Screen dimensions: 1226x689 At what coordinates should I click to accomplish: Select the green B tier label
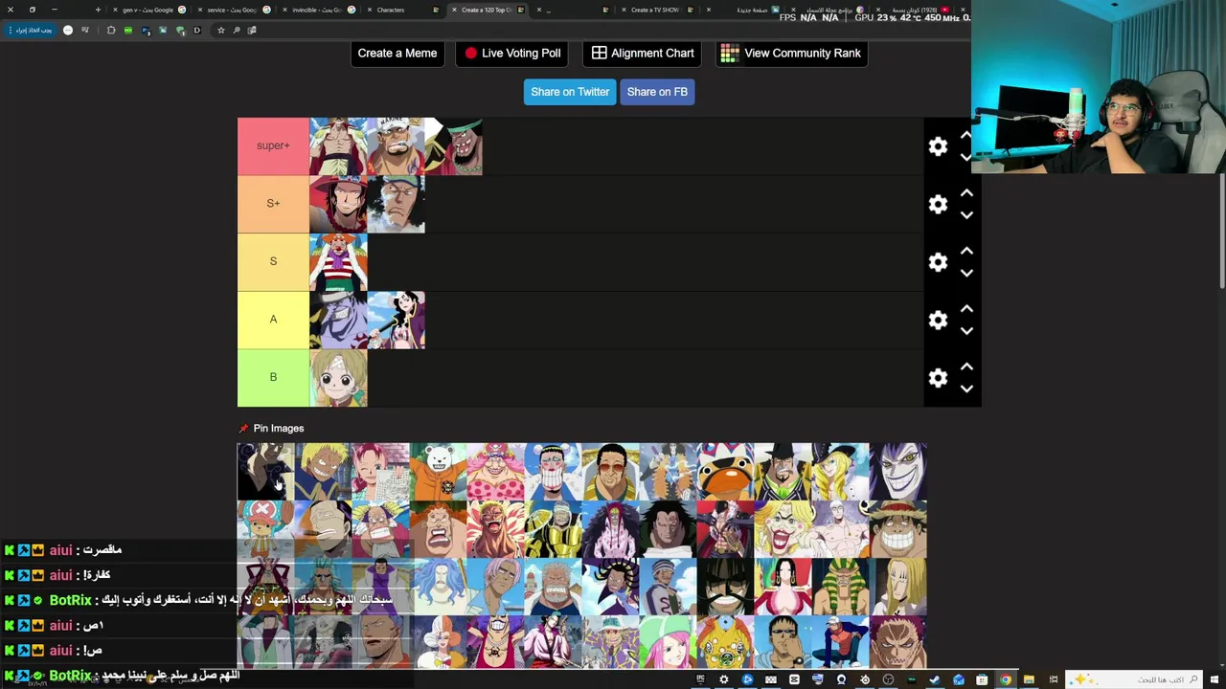coord(273,378)
